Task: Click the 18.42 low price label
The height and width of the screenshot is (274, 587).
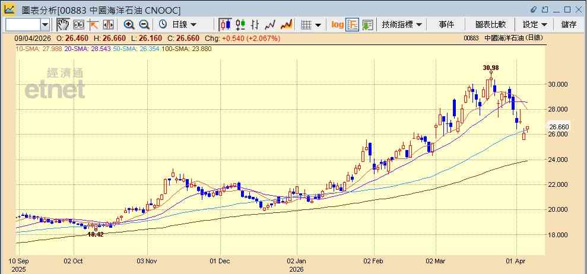Action: coord(96,234)
